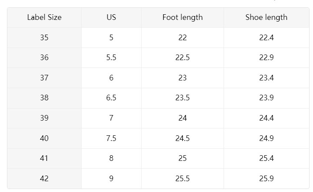This screenshot has width=313, height=192.
Task: Click the US column header
Action: click(112, 17)
